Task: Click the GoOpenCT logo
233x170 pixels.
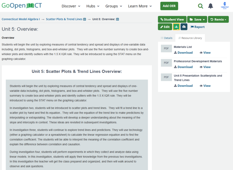Action: pos(22,6)
